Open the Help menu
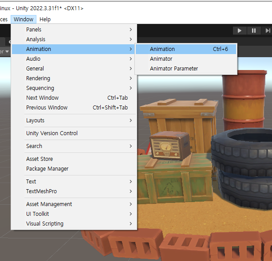 (x=45, y=19)
